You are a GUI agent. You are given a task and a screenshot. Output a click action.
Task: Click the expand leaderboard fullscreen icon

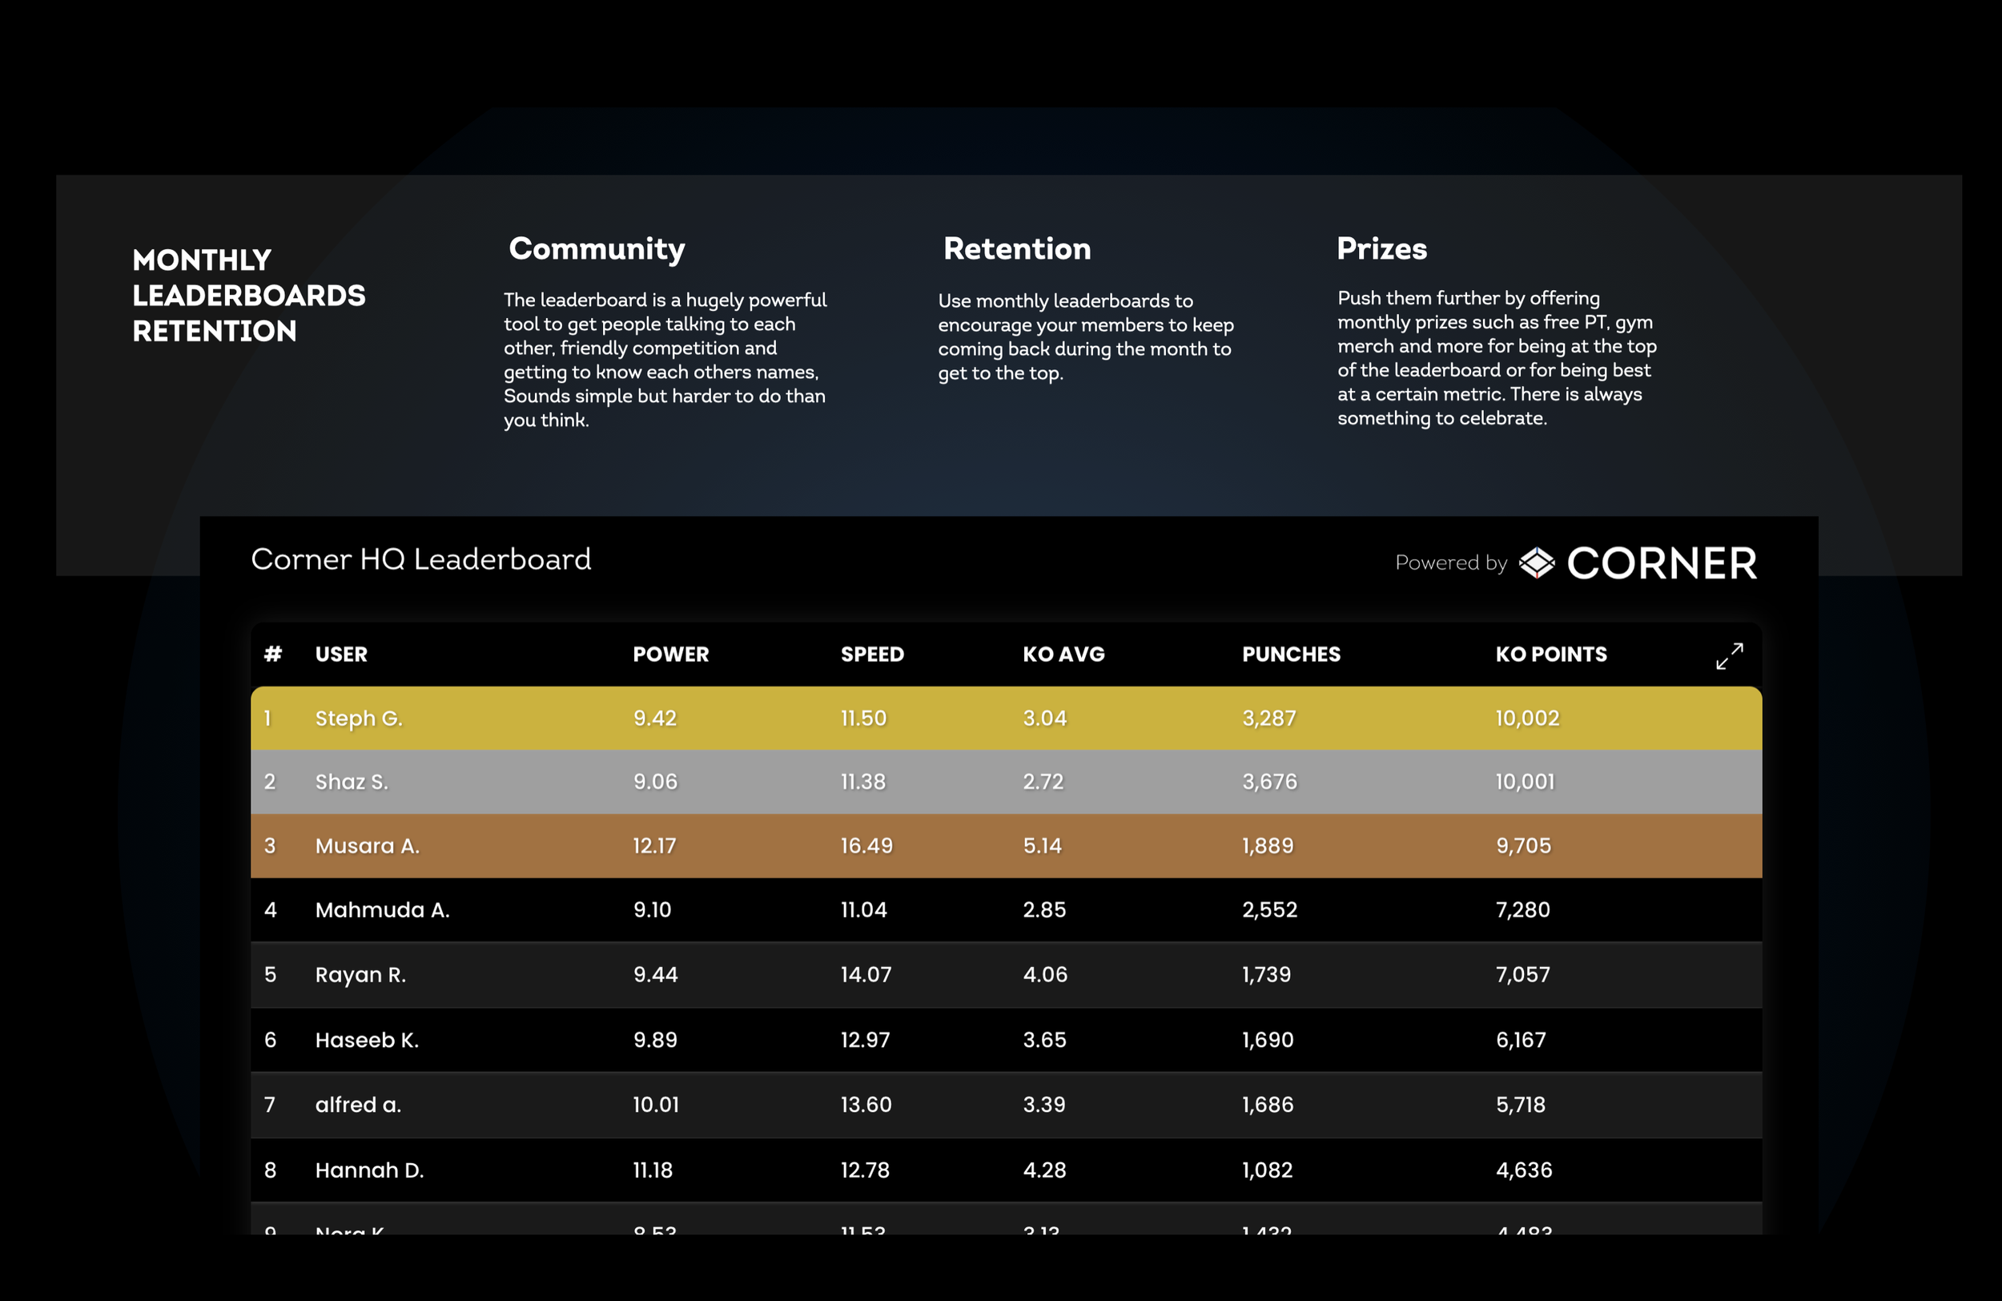coord(1730,656)
